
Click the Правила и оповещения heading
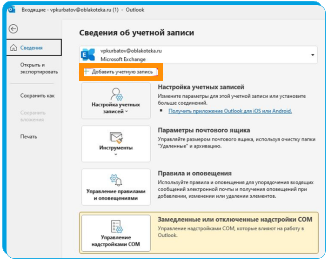(x=194, y=174)
